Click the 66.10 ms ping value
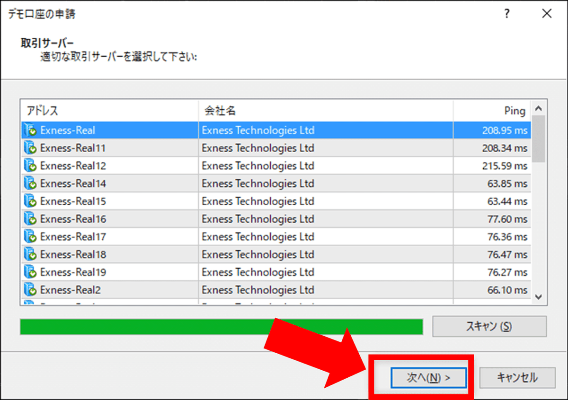Image resolution: width=568 pixels, height=400 pixels. (507, 290)
